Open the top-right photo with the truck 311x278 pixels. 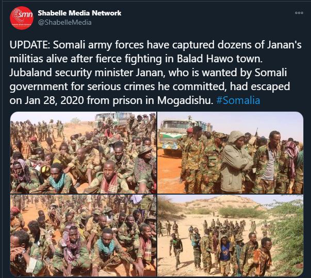230,152
